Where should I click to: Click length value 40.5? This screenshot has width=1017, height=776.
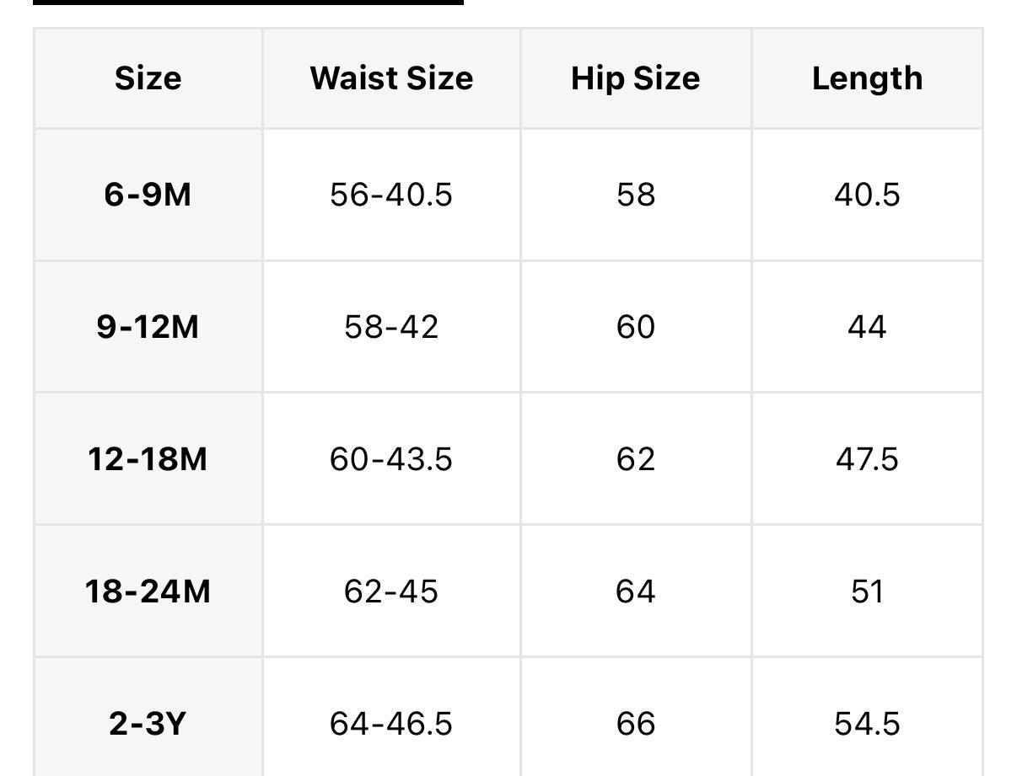pos(867,195)
